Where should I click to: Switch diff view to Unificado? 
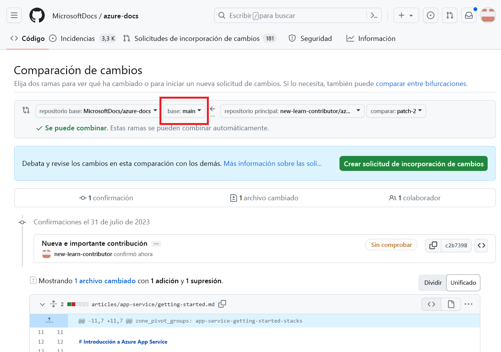tap(463, 283)
